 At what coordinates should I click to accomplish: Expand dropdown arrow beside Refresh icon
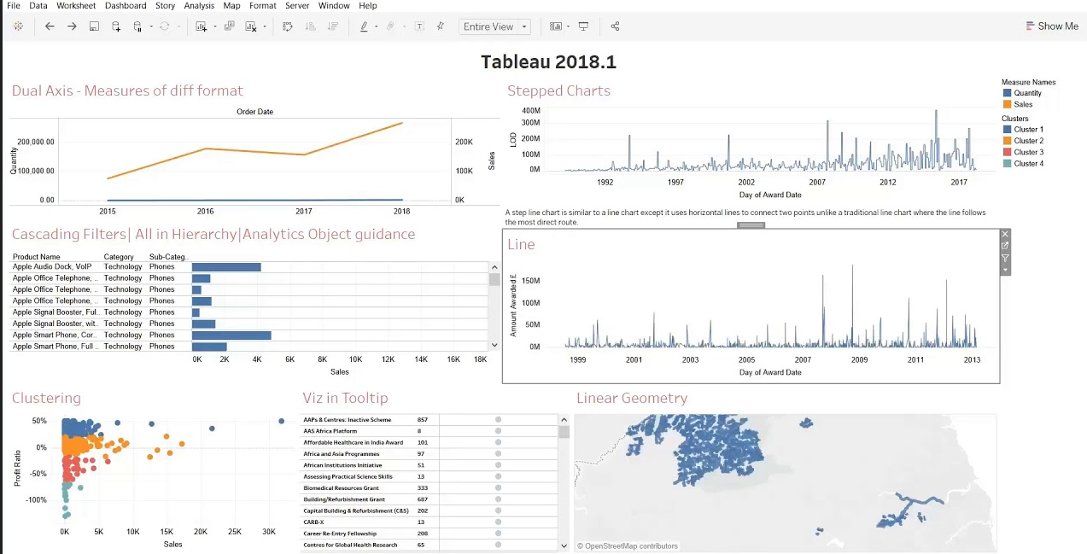178,27
